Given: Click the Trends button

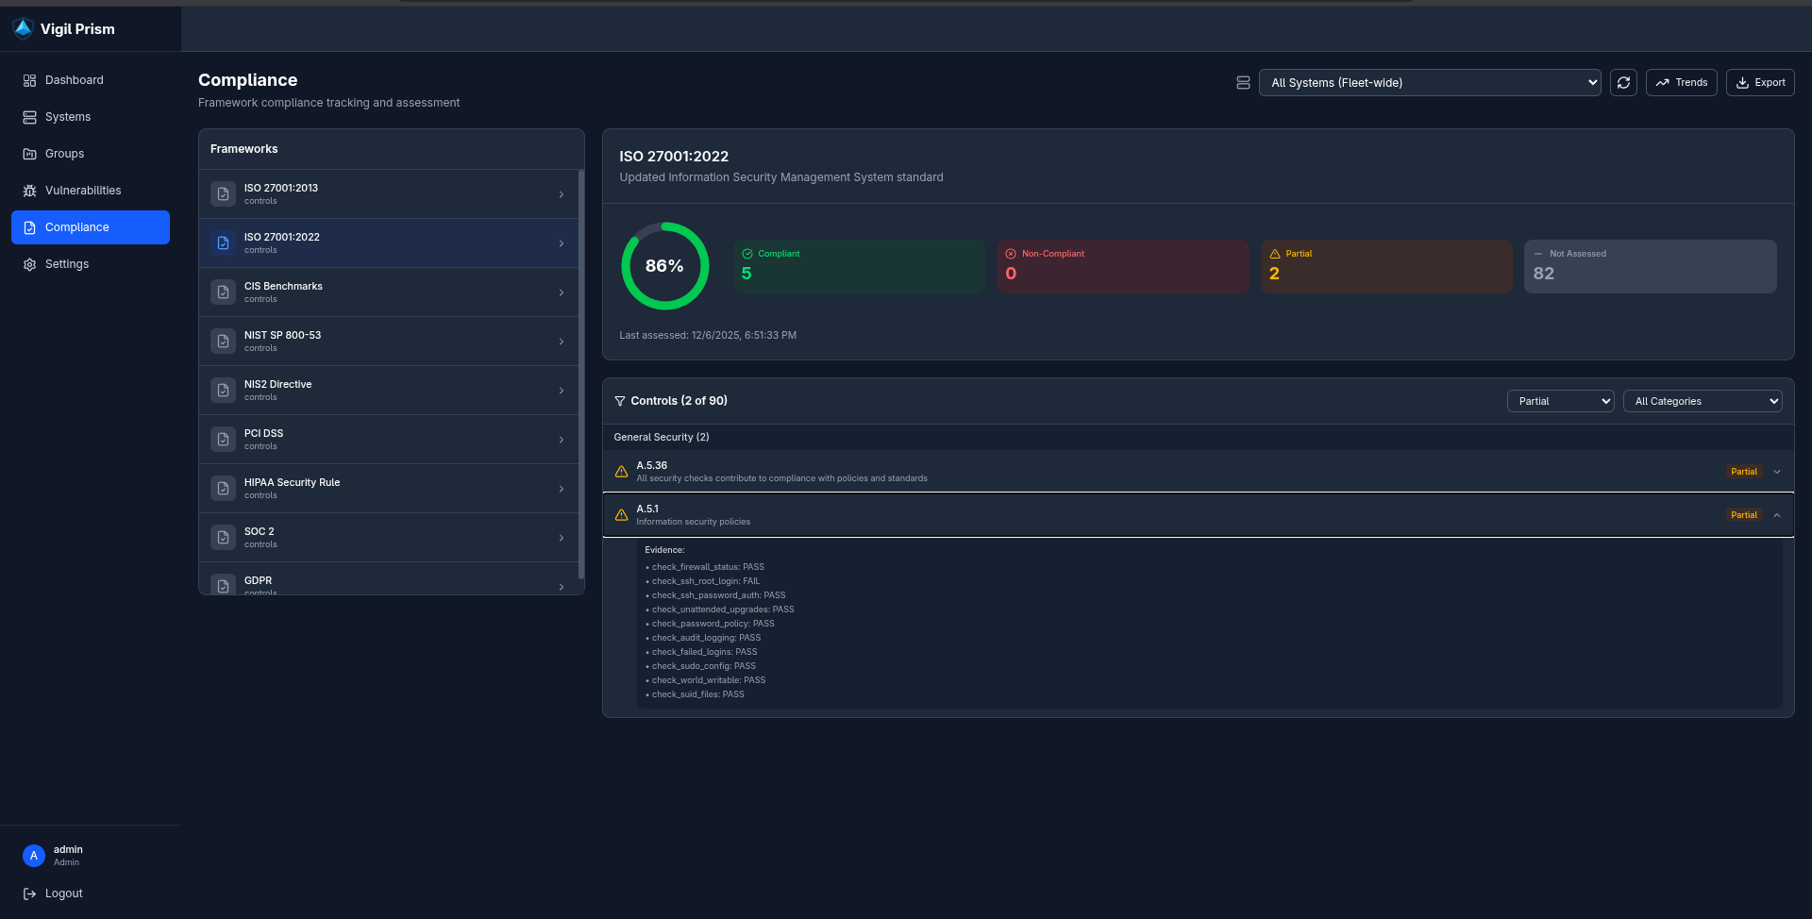Looking at the screenshot, I should [1681, 83].
